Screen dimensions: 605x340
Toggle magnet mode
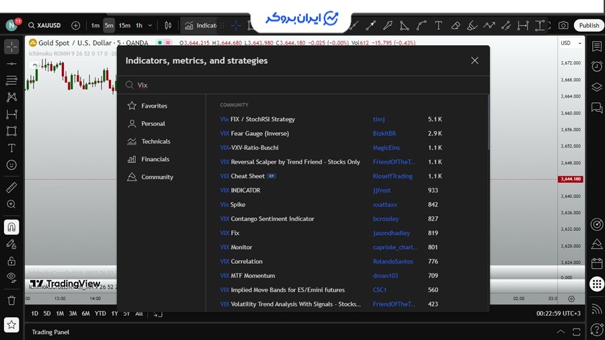[x=11, y=227]
